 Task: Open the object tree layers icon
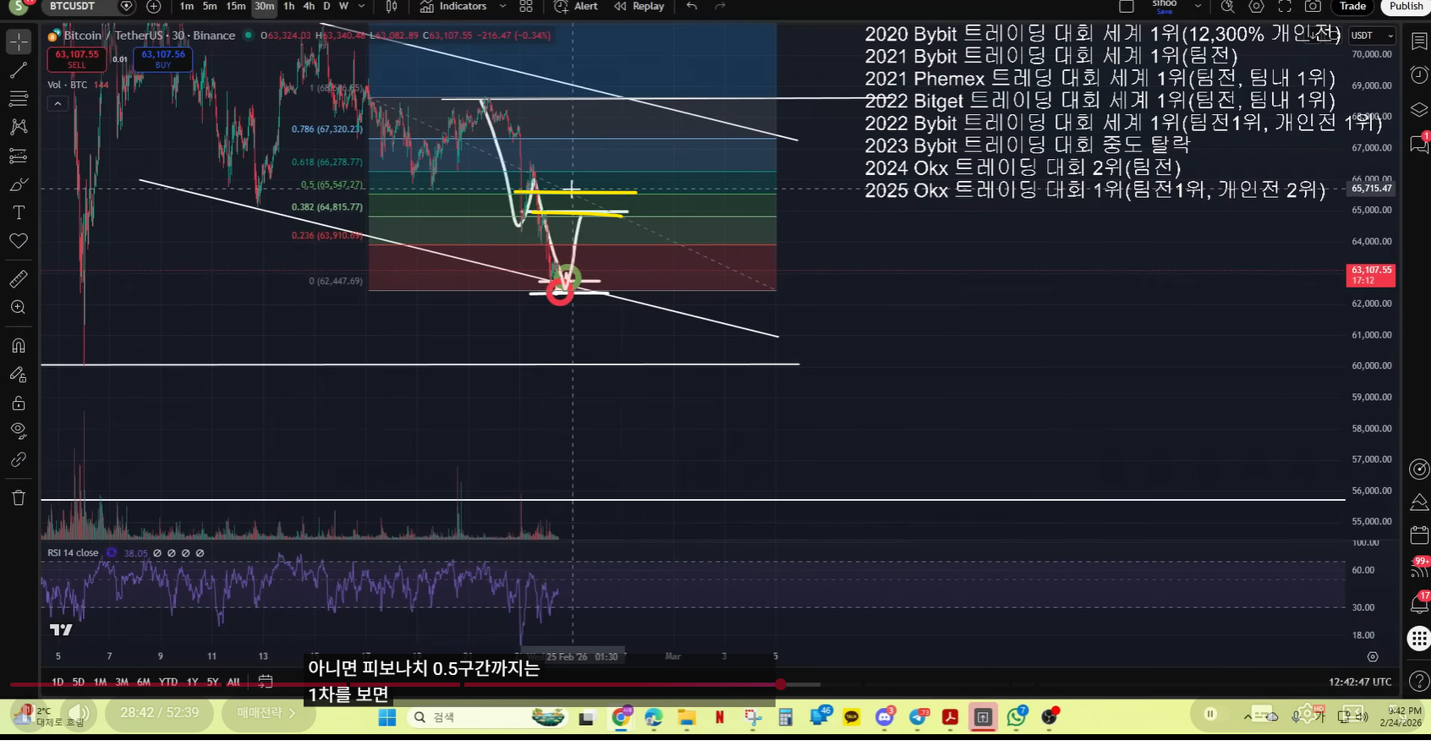point(1419,110)
